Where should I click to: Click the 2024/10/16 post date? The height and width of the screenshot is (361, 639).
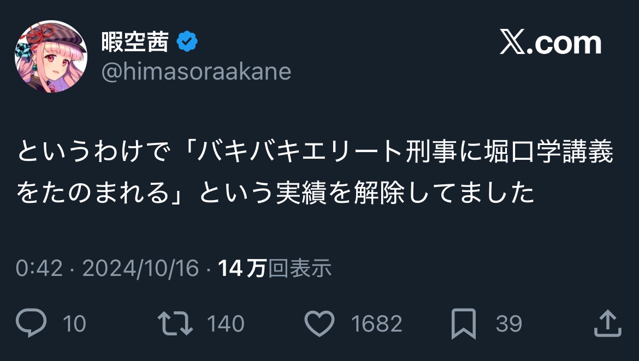tap(140, 268)
